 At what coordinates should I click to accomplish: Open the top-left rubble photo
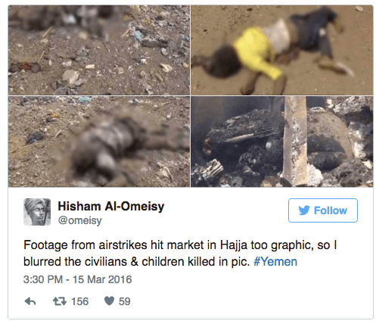99,50
